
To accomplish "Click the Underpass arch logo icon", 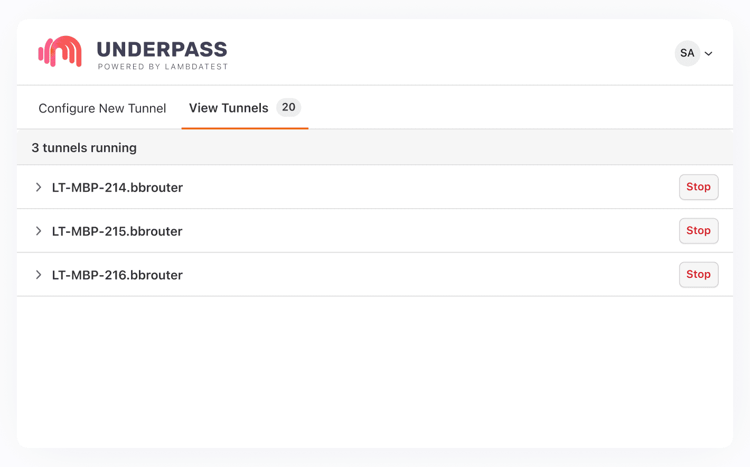I will pos(60,52).
